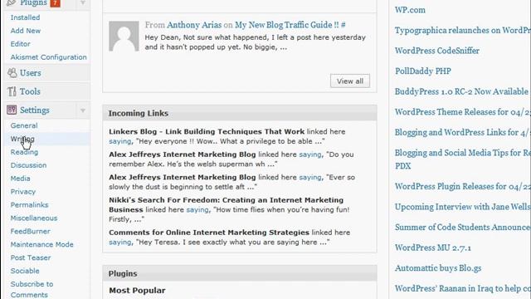
Task: Open commenter Anthony Arias link
Action: [x=194, y=25]
